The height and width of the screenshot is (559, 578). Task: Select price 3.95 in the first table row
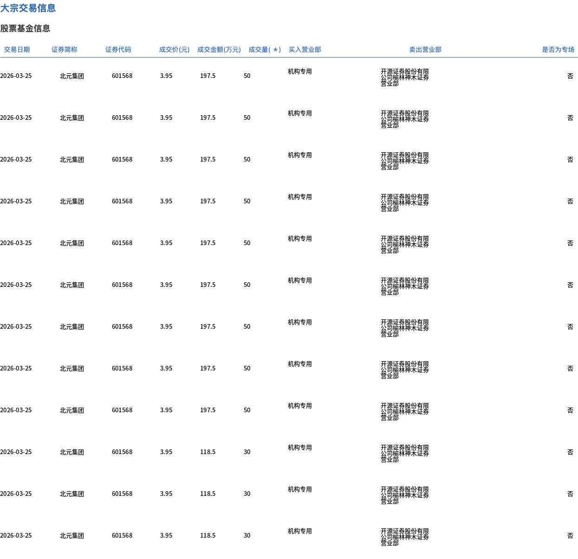pyautogui.click(x=166, y=76)
